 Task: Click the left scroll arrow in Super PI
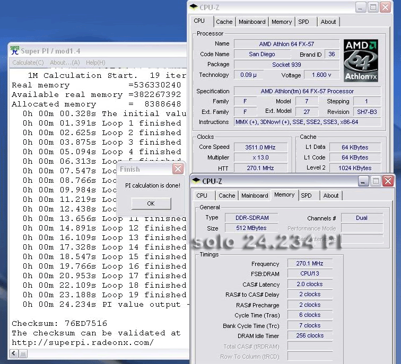pos(14,353)
